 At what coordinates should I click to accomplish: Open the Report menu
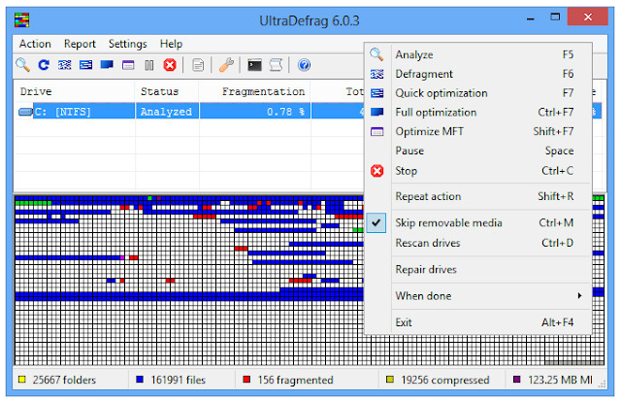click(80, 44)
